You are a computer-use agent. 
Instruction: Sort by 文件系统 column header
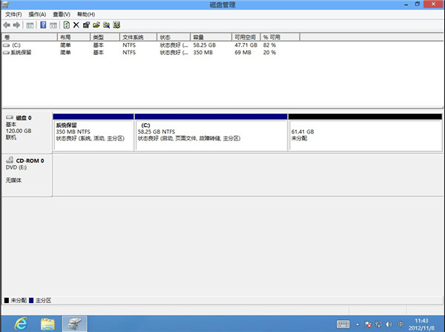(133, 36)
